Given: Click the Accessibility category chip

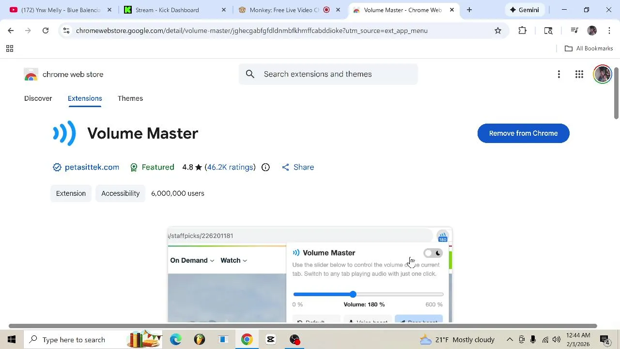Looking at the screenshot, I should [x=121, y=193].
